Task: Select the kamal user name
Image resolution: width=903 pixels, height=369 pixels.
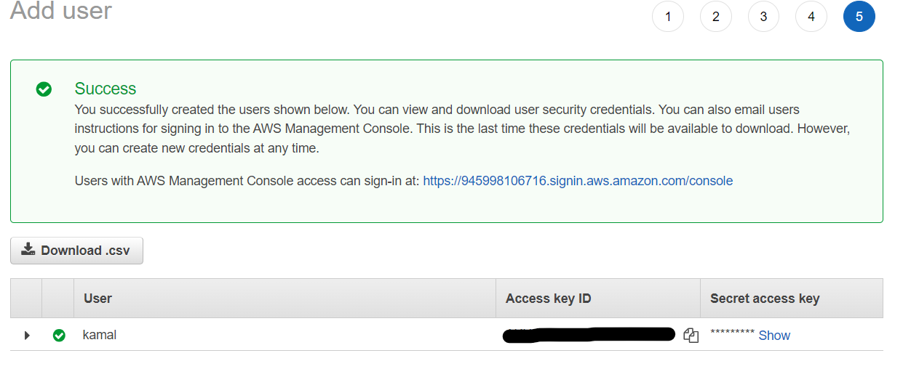Action: (x=100, y=336)
